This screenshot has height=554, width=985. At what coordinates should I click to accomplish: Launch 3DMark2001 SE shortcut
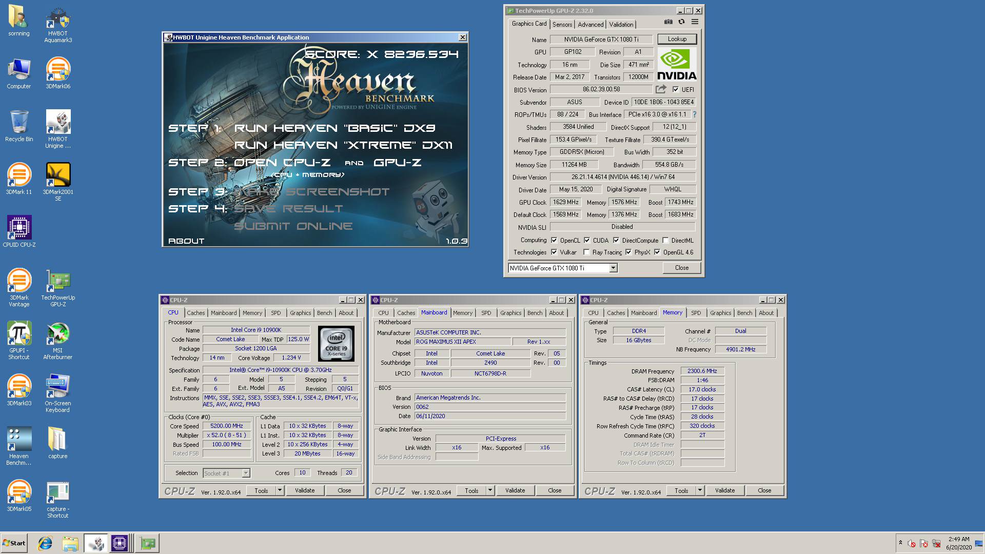[58, 182]
